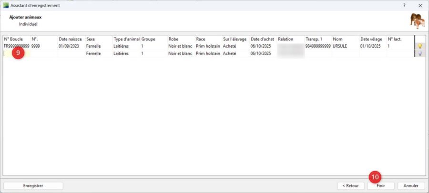Image resolution: width=429 pixels, height=193 pixels.
Task: Click the yellow light bulb icon in first row
Action: click(x=420, y=47)
